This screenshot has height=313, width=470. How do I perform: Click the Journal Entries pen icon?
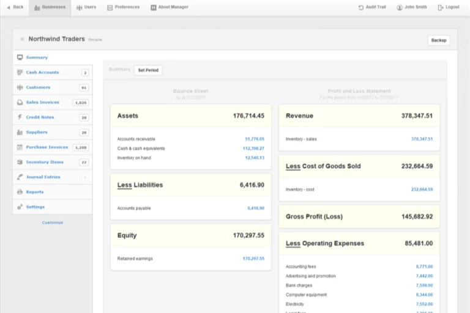click(x=20, y=177)
